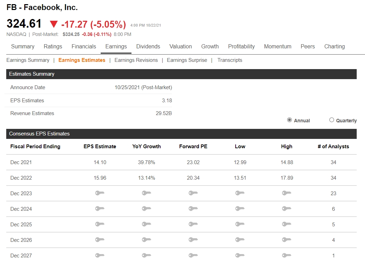365x265 pixels.
Task: Click the Revenue Estimates value 29.52B
Action: coord(164,113)
